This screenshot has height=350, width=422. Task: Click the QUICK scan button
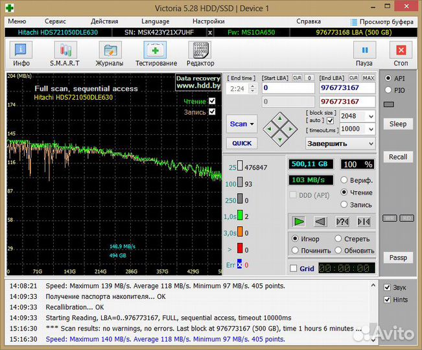coord(241,143)
